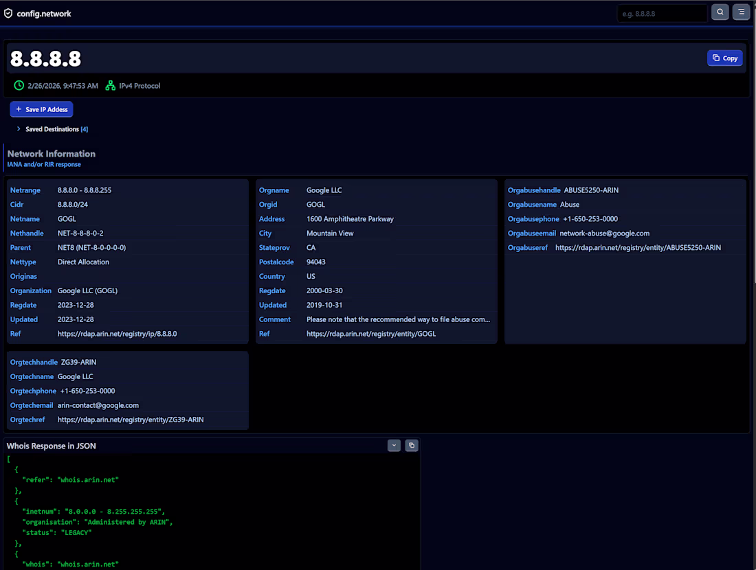Screen dimensions: 756x570
Task: Expand the Saved Destinations list
Action: 52,129
